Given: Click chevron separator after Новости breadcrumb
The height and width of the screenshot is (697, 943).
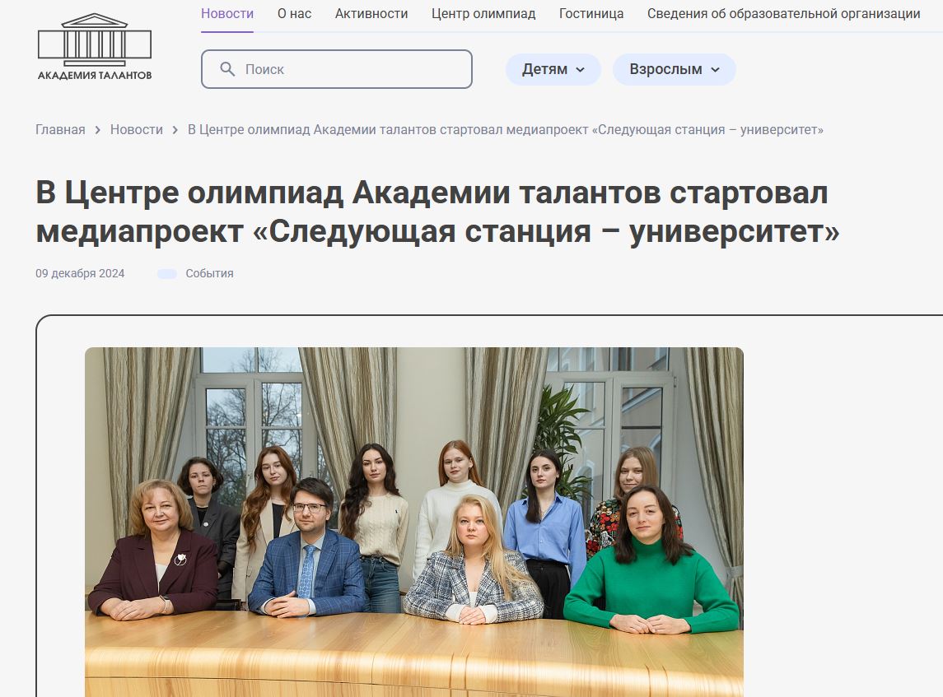Looking at the screenshot, I should [175, 130].
